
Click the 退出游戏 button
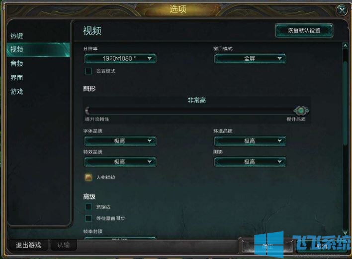pos(28,245)
